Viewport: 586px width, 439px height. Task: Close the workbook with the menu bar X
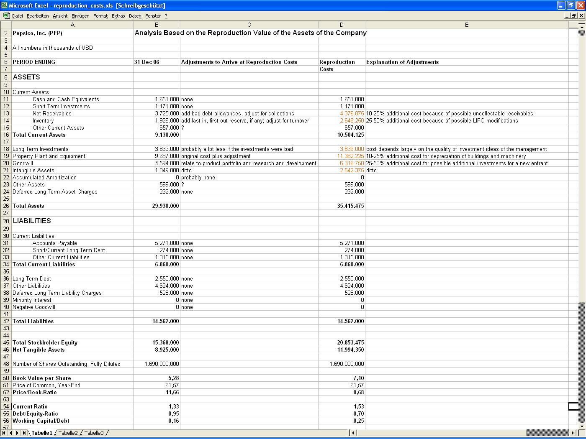[581, 16]
